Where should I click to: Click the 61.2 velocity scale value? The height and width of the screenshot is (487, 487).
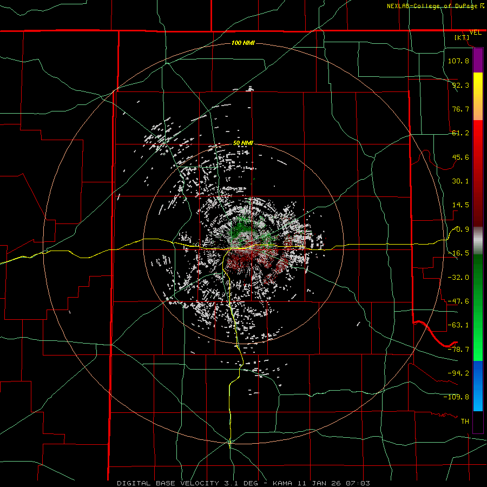point(460,133)
